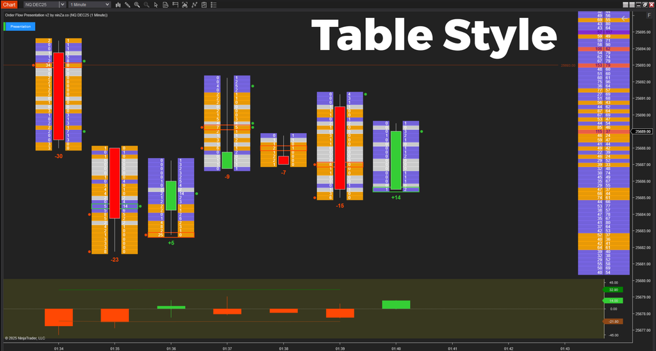Click the -23 delta label
Viewport: 656px width, 351px height.
tap(115, 259)
